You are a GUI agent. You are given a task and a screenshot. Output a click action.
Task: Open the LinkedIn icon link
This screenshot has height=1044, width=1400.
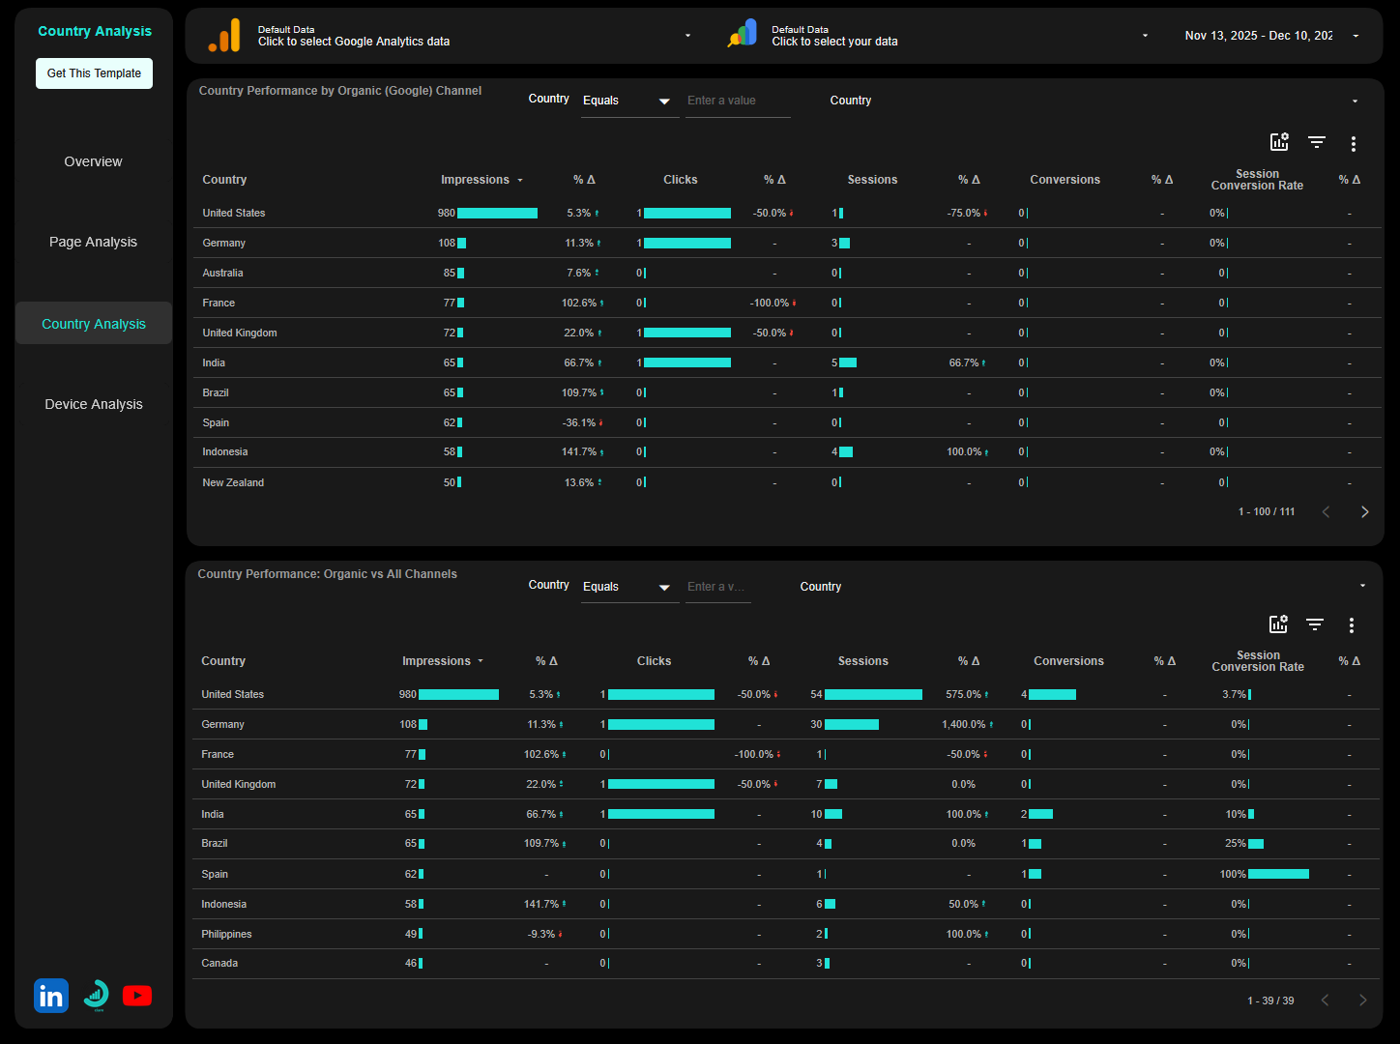point(51,996)
